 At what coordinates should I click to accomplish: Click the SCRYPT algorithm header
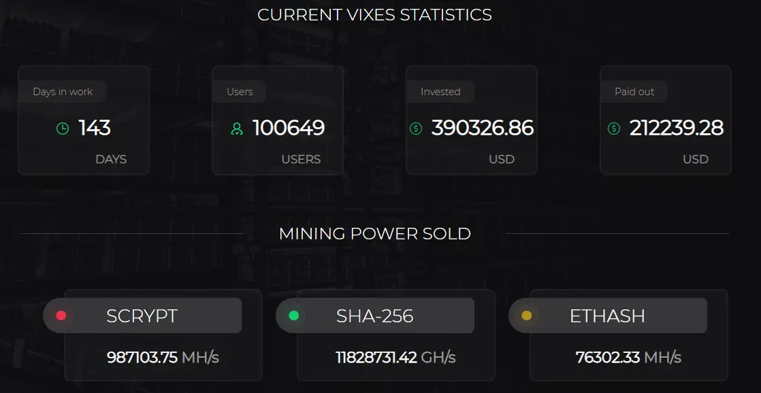coord(142,315)
